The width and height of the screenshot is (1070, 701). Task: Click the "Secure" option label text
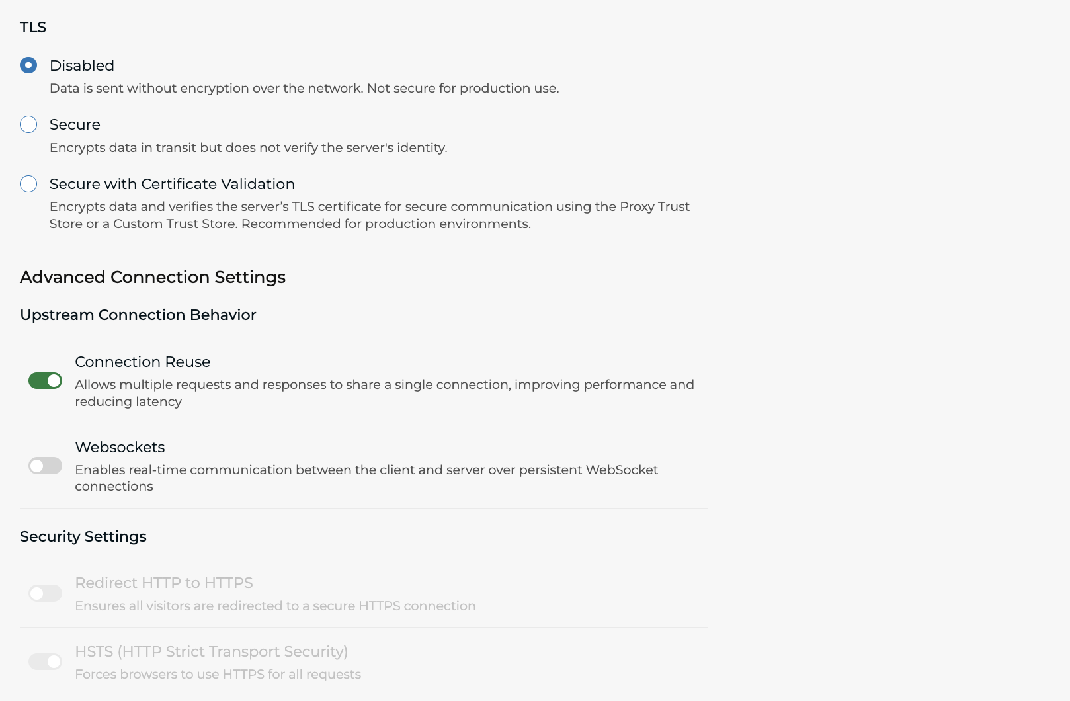(75, 124)
